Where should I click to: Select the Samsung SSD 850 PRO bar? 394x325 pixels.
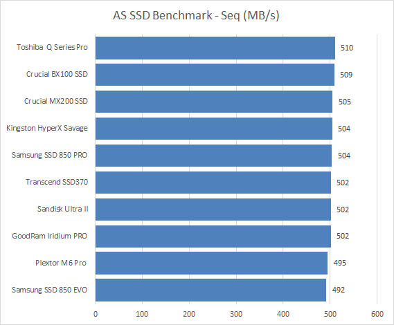coord(213,156)
